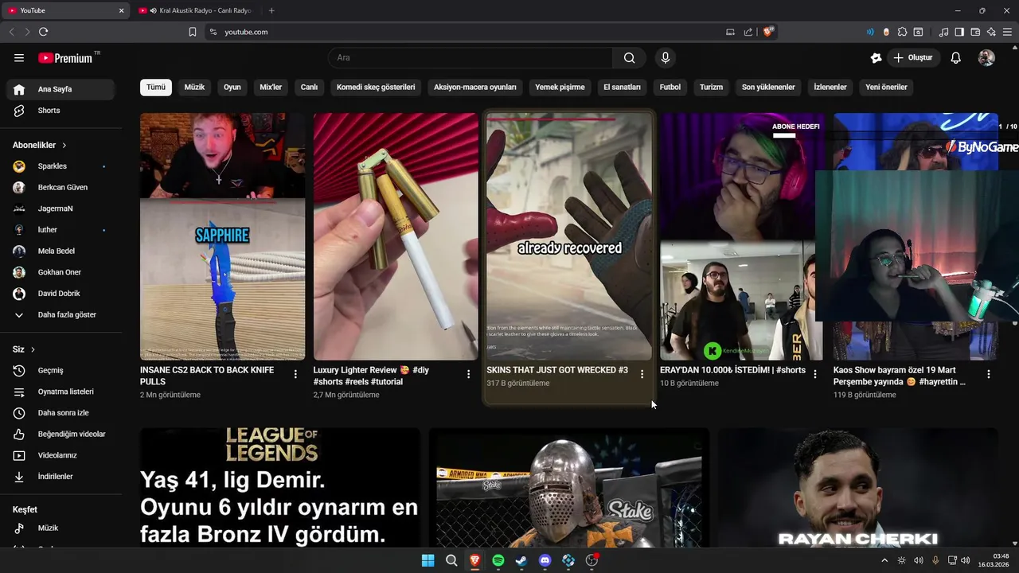Show hidden system tray icons
This screenshot has width=1019, height=573.
(884, 560)
